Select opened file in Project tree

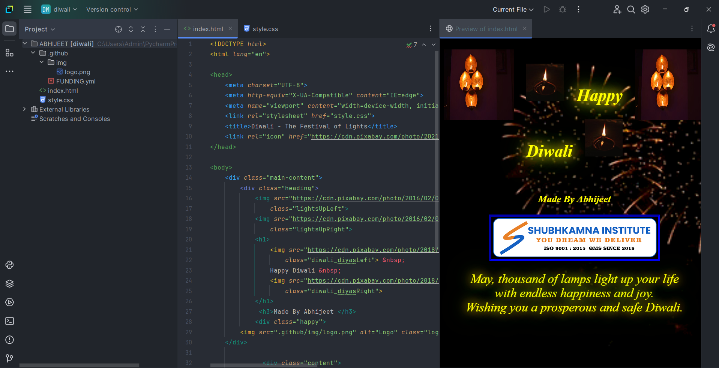[119, 29]
